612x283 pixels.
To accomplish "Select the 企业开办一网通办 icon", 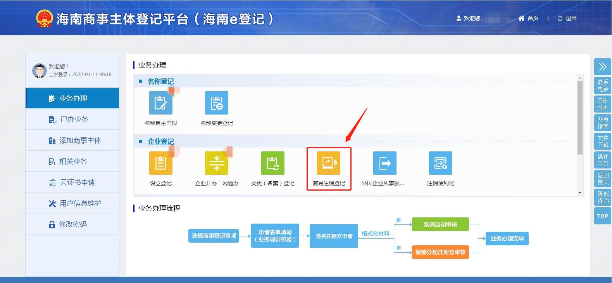I will pyautogui.click(x=216, y=163).
